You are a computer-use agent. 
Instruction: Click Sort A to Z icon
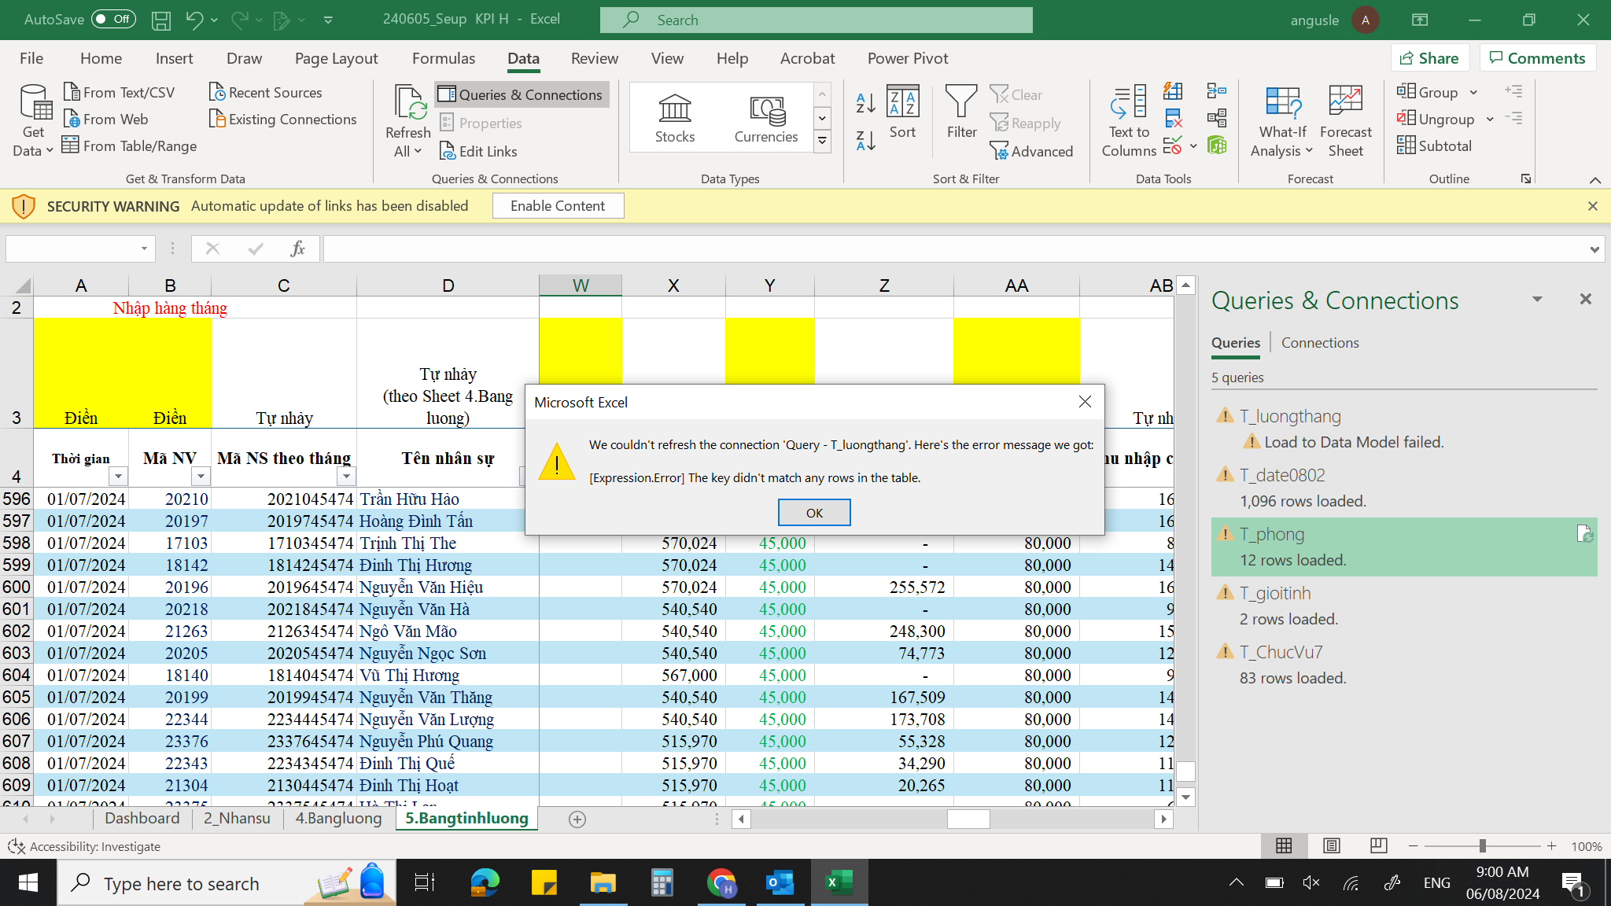865,102
